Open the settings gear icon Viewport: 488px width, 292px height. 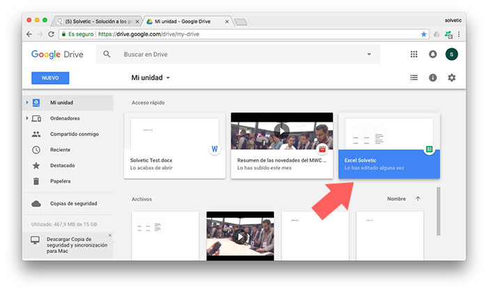(x=452, y=78)
